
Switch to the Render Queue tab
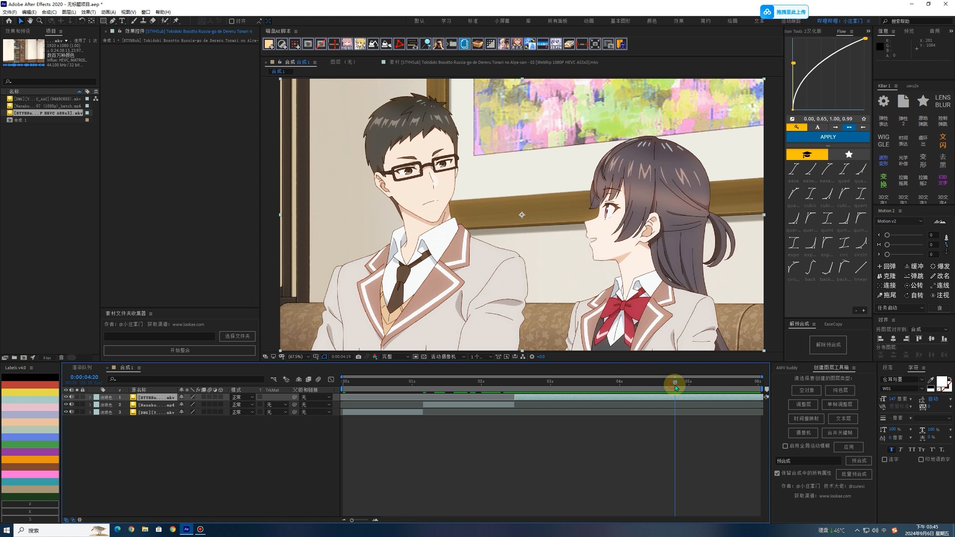click(x=82, y=367)
